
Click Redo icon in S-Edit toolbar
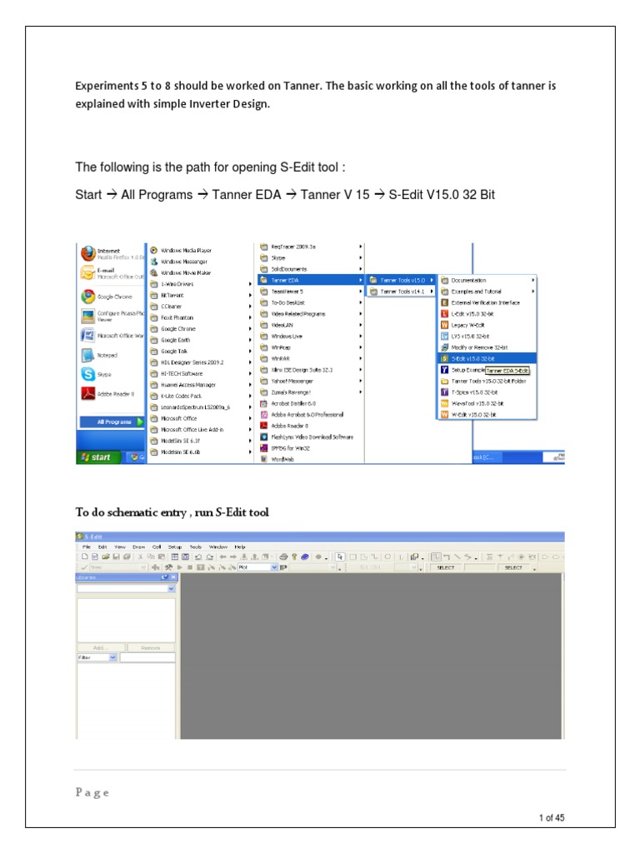coord(209,556)
